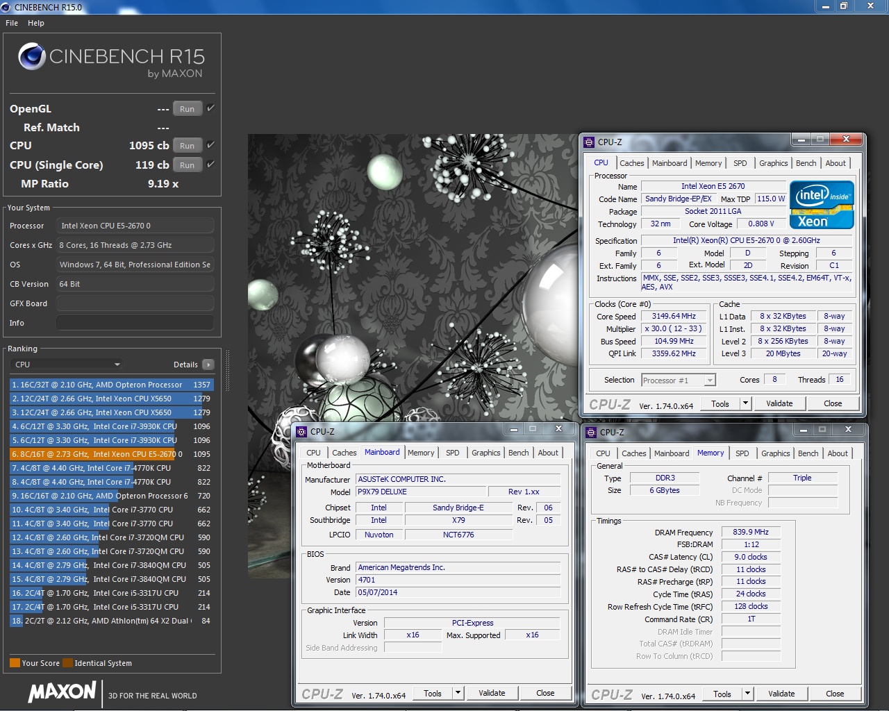Select ranking row 18 AMD Athlon 64 X2
The height and width of the screenshot is (711, 889).
[x=111, y=621]
